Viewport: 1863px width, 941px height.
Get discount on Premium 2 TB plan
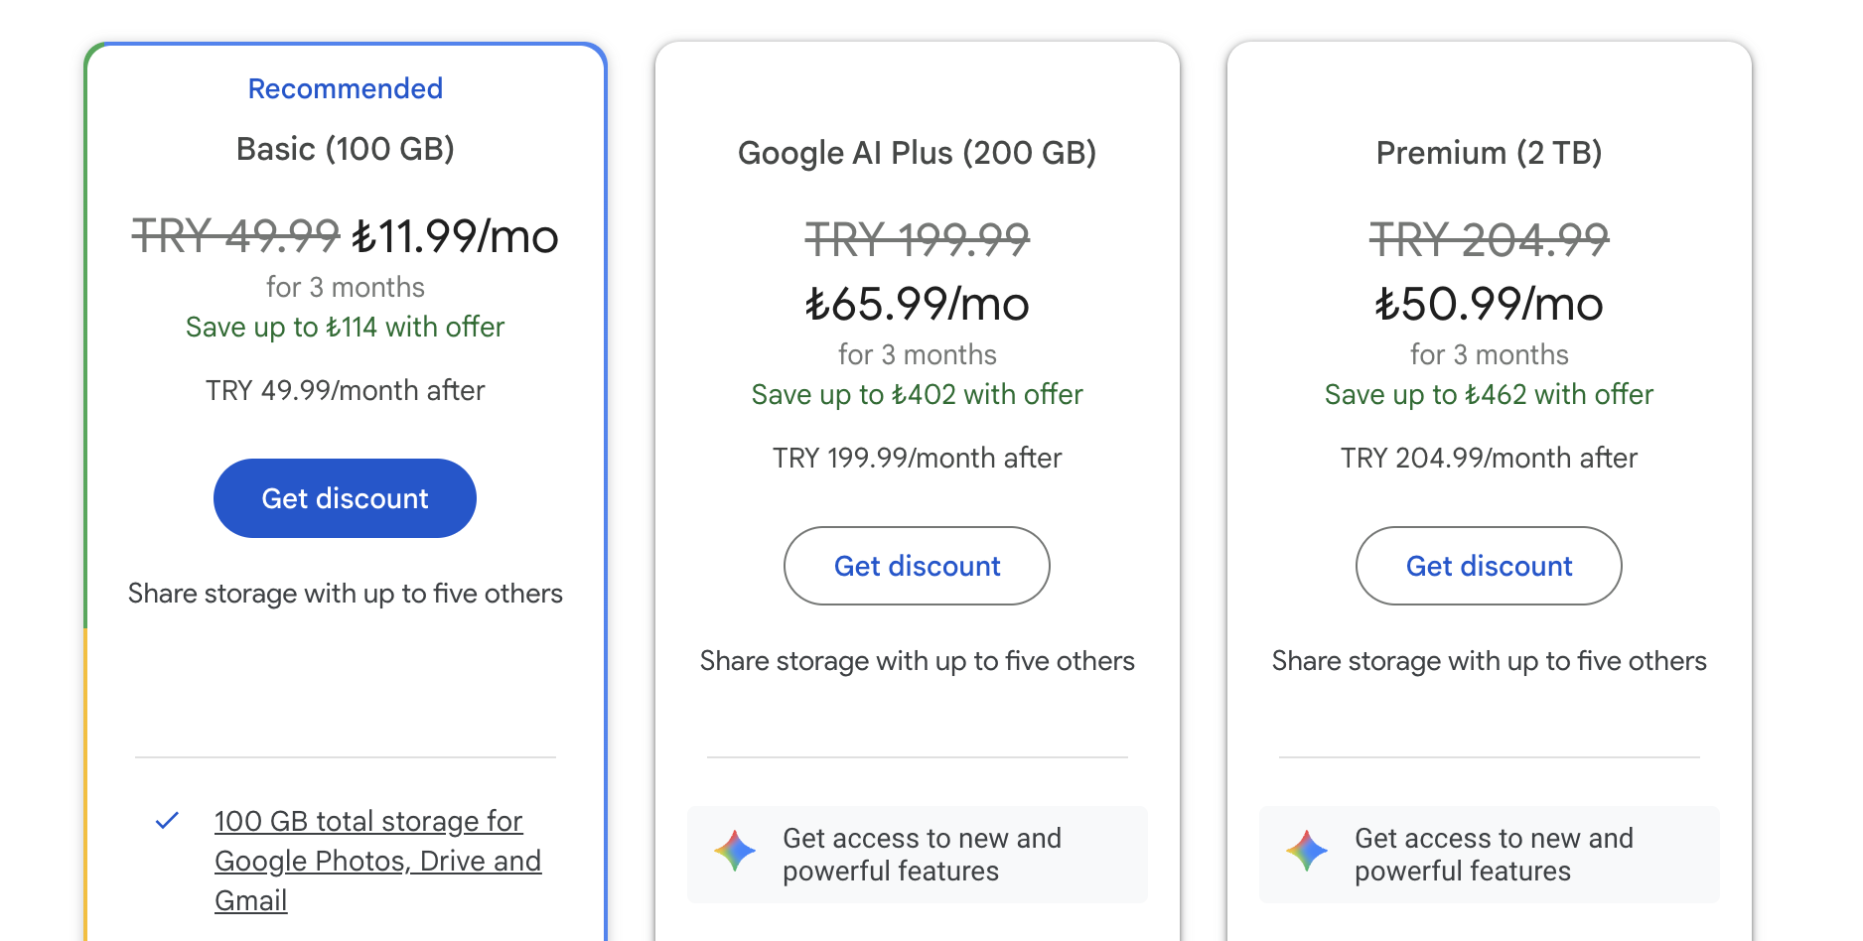click(1489, 566)
